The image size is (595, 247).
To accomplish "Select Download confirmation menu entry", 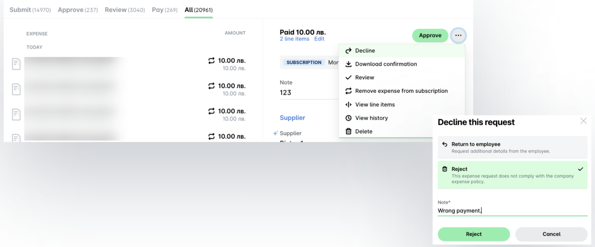I will [x=402, y=64].
